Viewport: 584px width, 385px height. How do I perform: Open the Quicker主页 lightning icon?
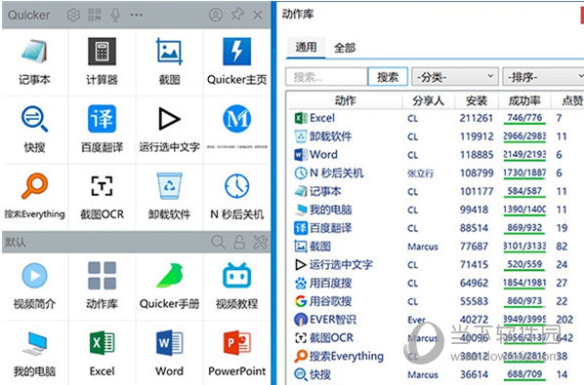coord(237,52)
